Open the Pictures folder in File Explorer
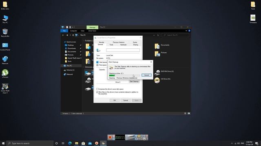 [x=161, y=54]
